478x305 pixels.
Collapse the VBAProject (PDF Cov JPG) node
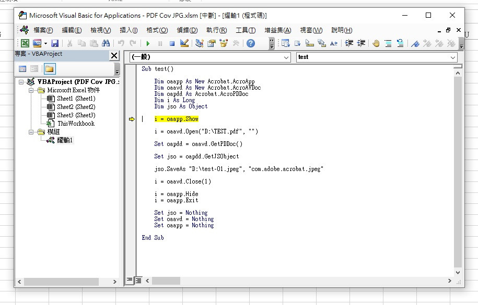pyautogui.click(x=21, y=82)
